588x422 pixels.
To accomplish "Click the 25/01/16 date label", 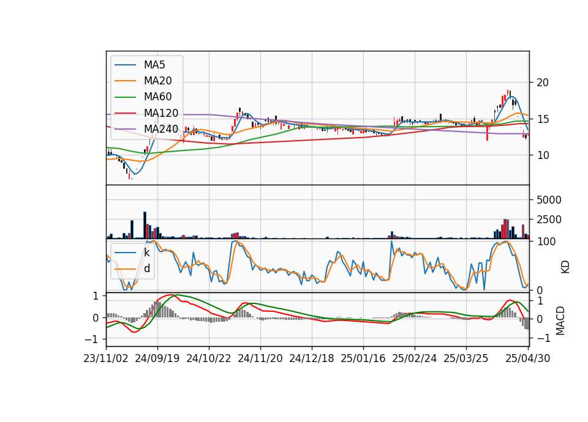I will [x=363, y=358].
